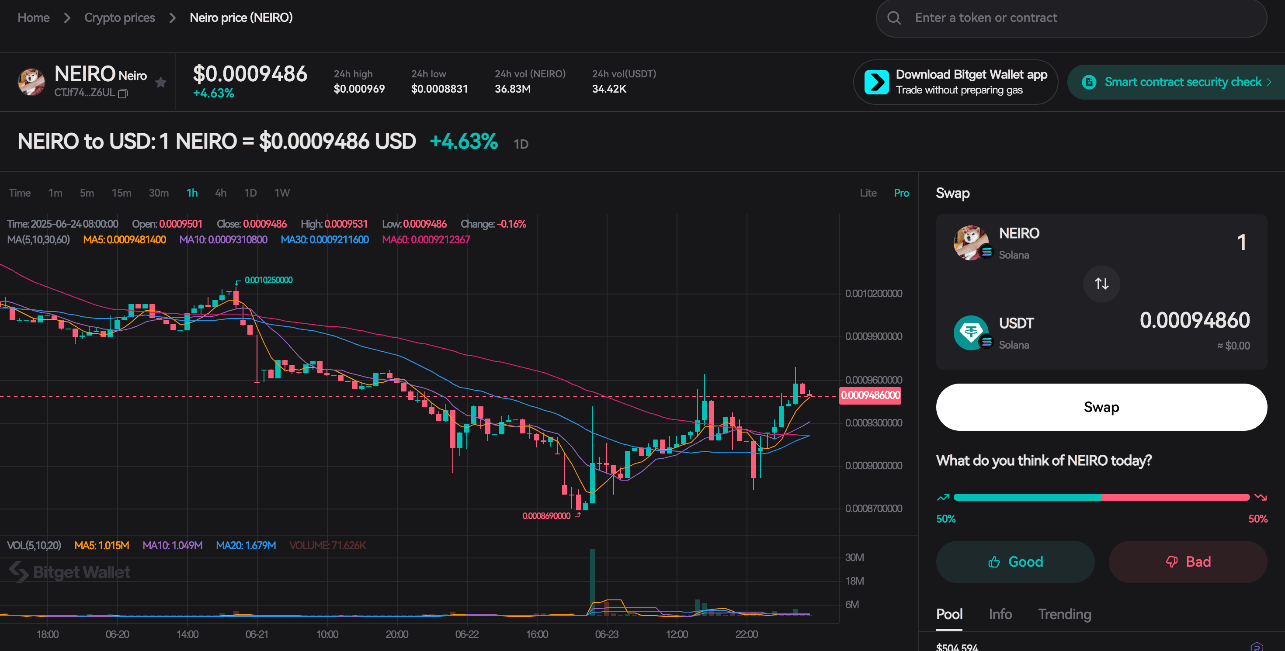Click the chevron after Crypto prices breadcrumb
The width and height of the screenshot is (1285, 651).
pyautogui.click(x=173, y=18)
